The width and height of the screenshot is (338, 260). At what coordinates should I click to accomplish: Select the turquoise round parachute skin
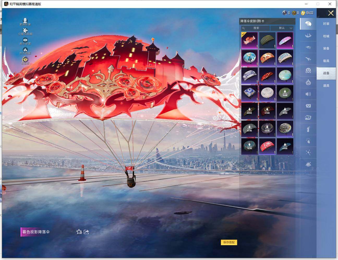285,75
